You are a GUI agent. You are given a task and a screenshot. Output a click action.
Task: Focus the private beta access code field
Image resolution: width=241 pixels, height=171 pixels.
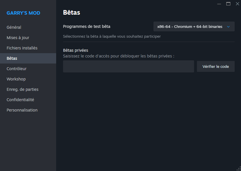coord(128,66)
